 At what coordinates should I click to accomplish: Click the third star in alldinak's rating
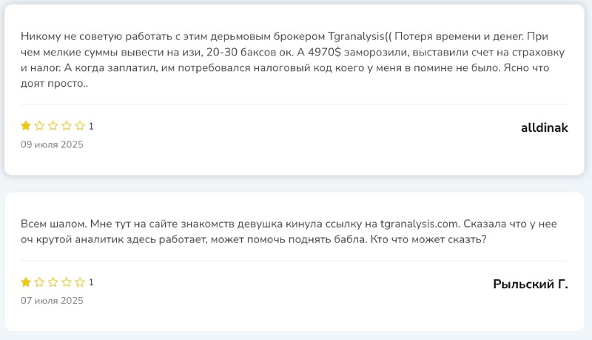click(x=53, y=125)
